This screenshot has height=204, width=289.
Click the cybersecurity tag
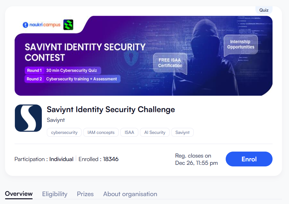point(64,132)
